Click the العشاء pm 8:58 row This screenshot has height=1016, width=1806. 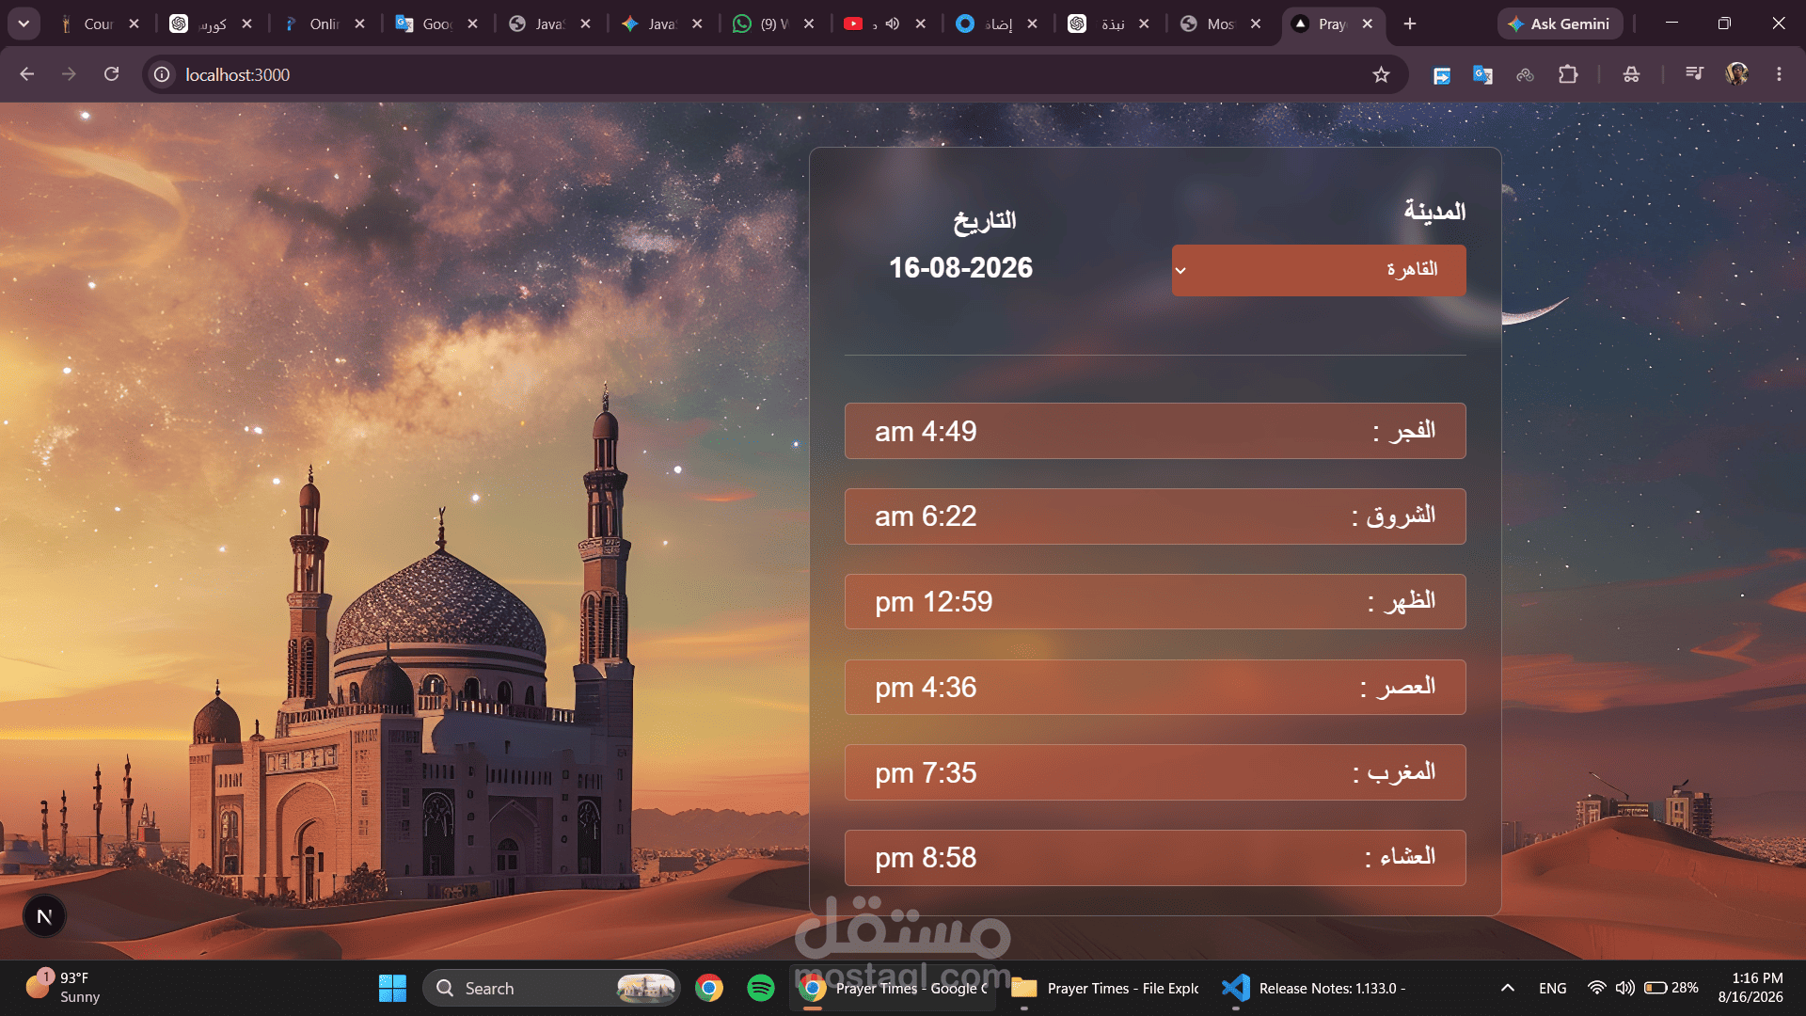pos(1155,858)
